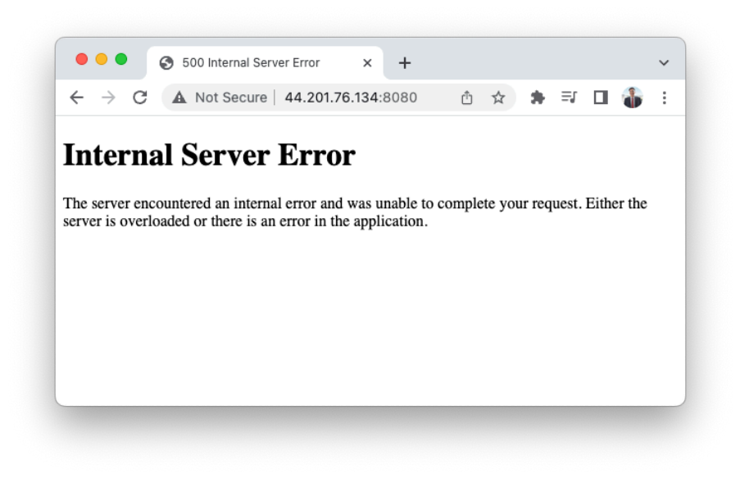Image resolution: width=740 pixels, height=478 pixels.
Task: Click the error paragraph starting 'The server encountered'
Action: (x=355, y=212)
